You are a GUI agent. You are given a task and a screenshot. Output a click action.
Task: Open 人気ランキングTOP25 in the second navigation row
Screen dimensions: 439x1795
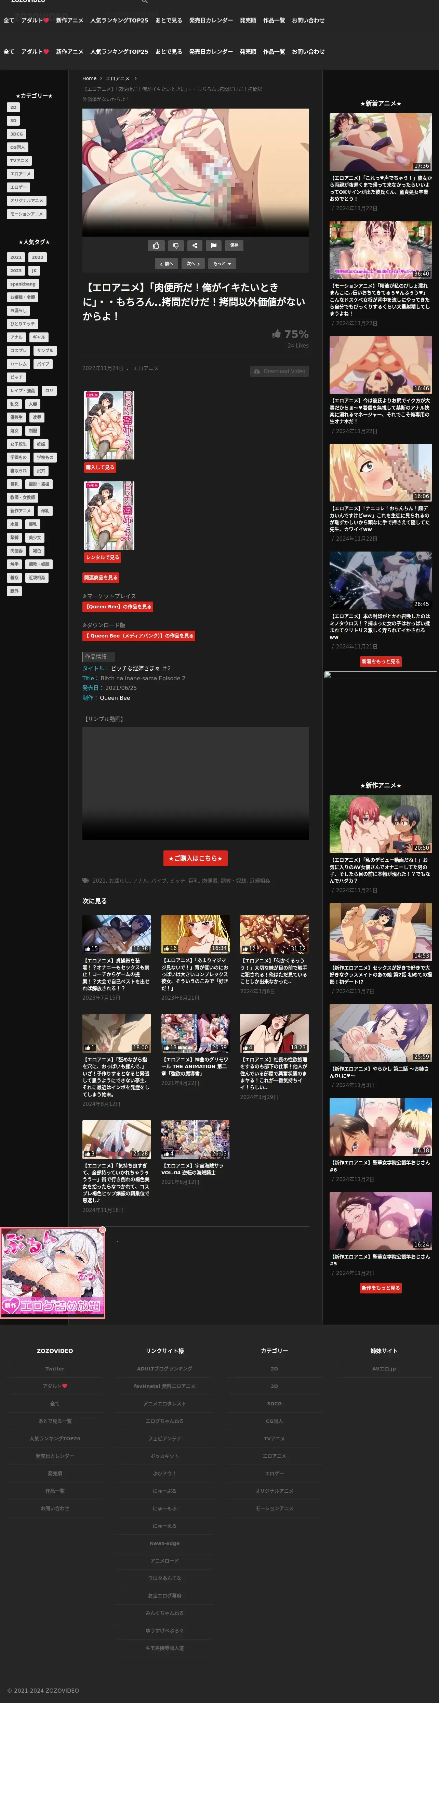click(x=119, y=52)
